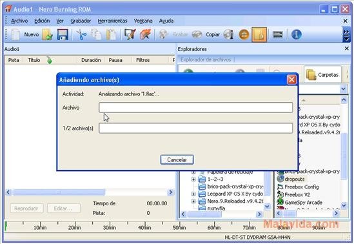Click HL-DT-ST DVDRAM recorder status text
Image resolution: width=354 pixels, height=244 pixels.
tap(257, 238)
